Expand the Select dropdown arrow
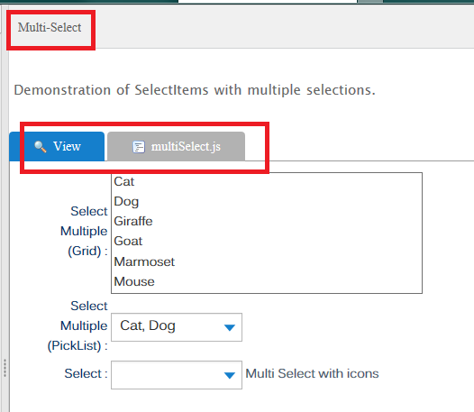 pos(230,375)
